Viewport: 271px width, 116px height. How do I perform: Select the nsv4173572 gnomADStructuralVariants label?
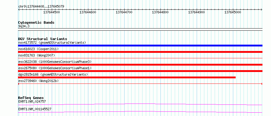[52, 43]
